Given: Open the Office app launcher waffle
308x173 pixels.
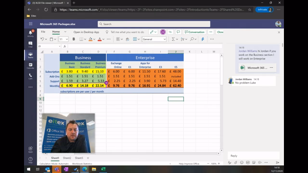Looking at the screenshot, I should pos(31,24).
